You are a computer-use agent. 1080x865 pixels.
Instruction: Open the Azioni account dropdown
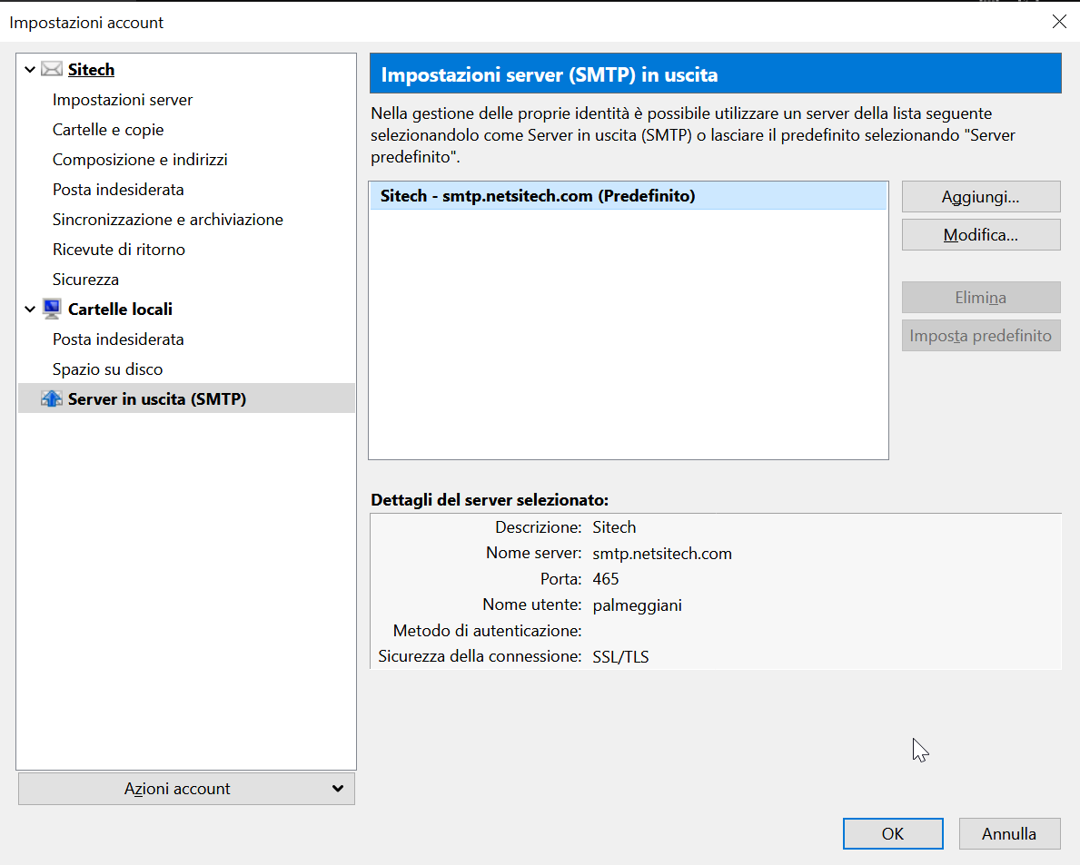[186, 789]
